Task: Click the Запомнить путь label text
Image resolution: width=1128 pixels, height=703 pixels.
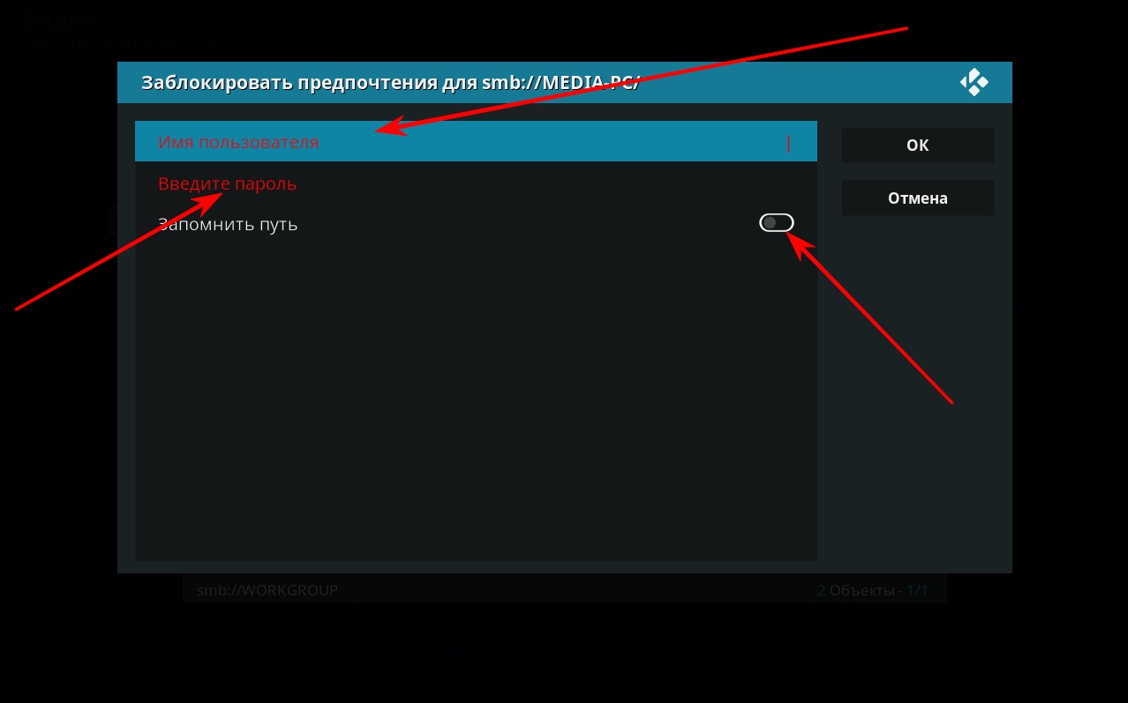Action: [228, 225]
